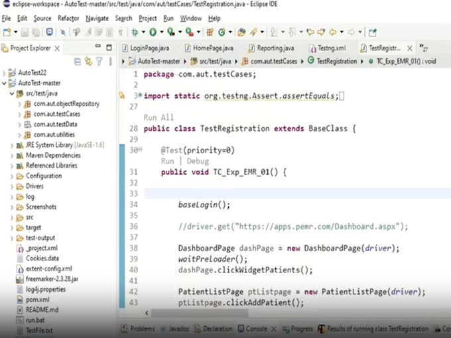Viewport: 451px width, 338px height.
Task: Close the TestRegistration editor tab
Action: click(x=410, y=48)
